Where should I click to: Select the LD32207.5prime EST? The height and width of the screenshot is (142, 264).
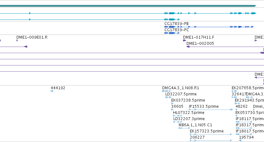pyautogui.click(x=181, y=94)
